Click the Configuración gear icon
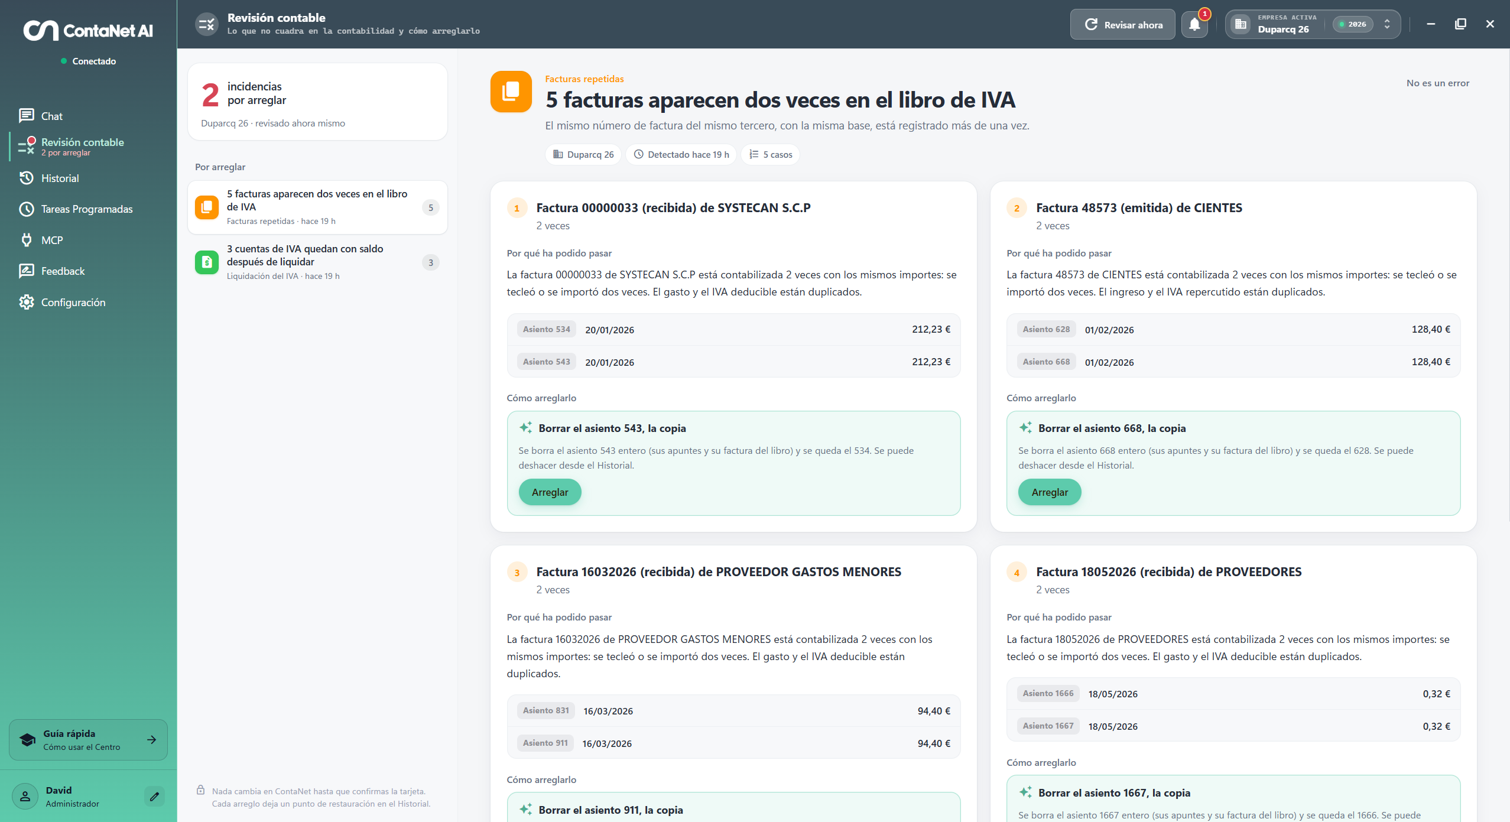Image resolution: width=1510 pixels, height=822 pixels. 27,303
